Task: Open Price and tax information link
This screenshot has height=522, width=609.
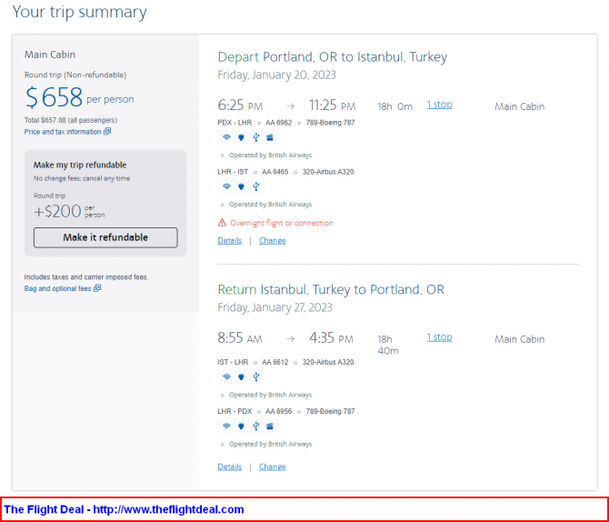Action: [x=63, y=132]
